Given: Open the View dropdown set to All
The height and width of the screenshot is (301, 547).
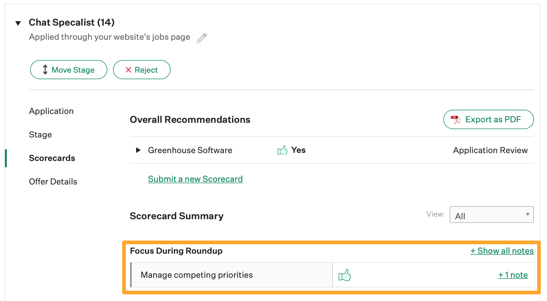Looking at the screenshot, I should coord(491,215).
